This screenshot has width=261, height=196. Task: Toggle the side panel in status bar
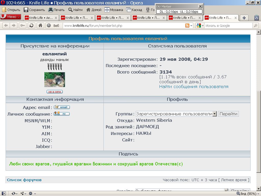click(4, 193)
